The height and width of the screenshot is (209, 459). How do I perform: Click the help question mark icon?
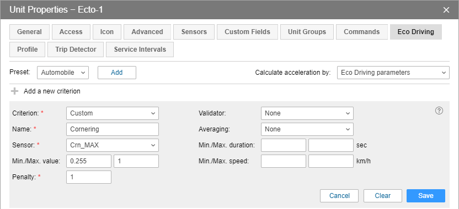pos(439,111)
